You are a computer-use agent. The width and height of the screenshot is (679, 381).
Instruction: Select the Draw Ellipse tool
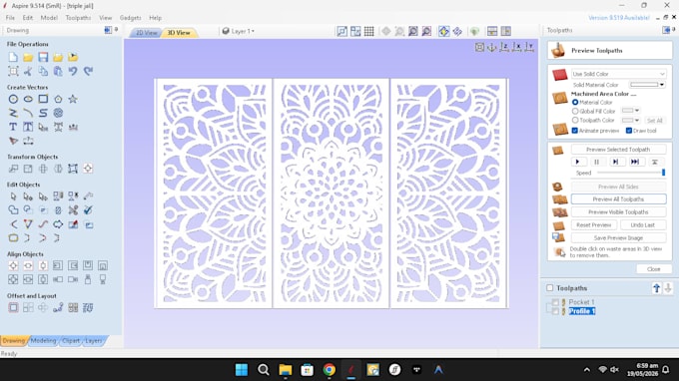click(x=28, y=99)
